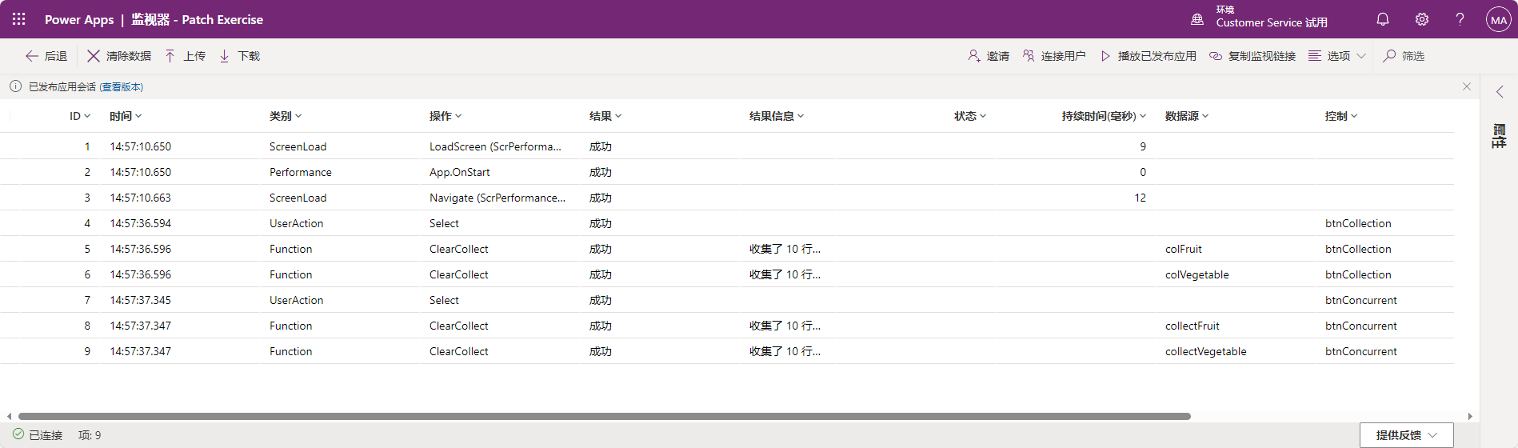Click the 后退 back button
This screenshot has height=448, width=1518.
(46, 56)
